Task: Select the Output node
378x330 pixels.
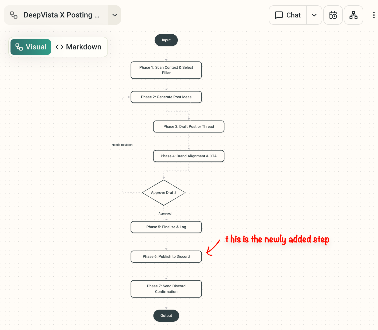Action: pos(166,316)
